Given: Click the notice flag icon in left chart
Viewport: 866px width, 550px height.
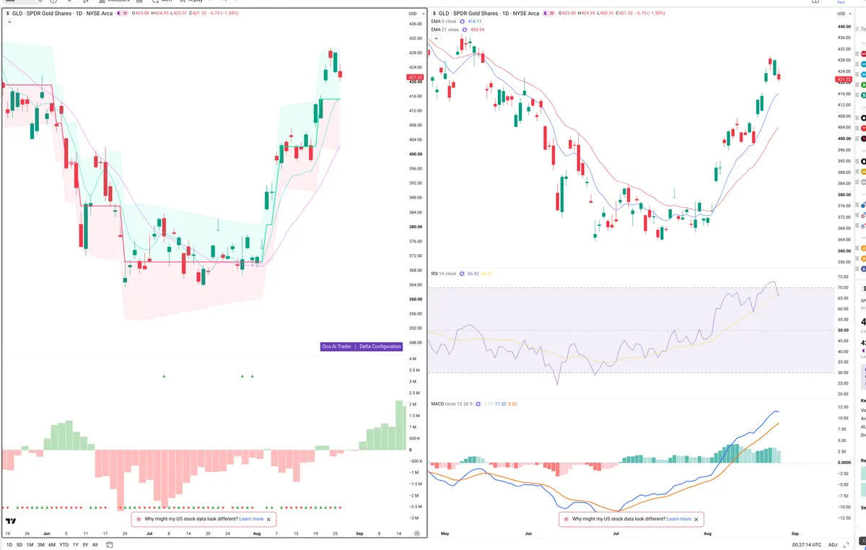Looking at the screenshot, I should tap(139, 519).
